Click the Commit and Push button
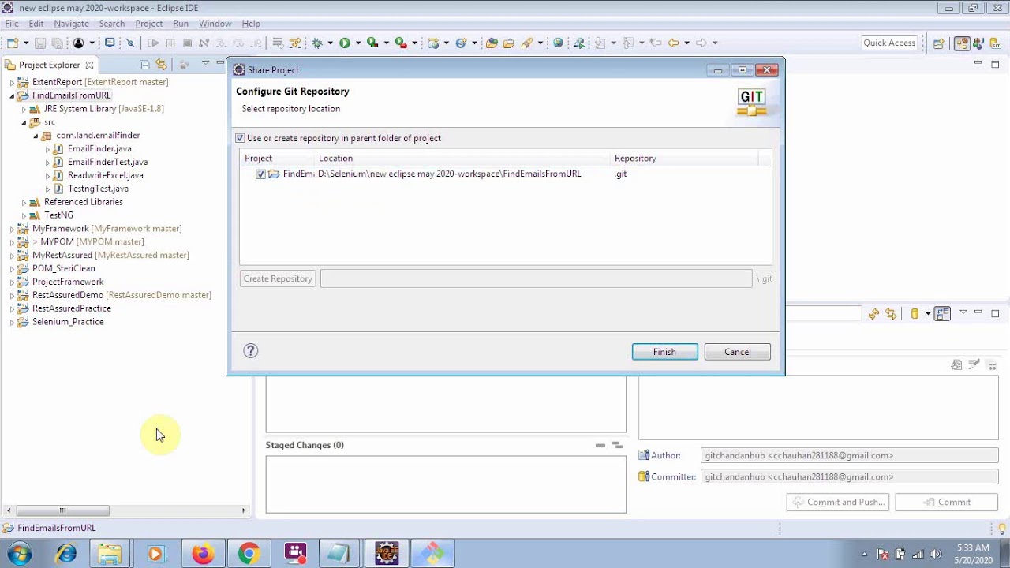The width and height of the screenshot is (1010, 568). point(838,502)
